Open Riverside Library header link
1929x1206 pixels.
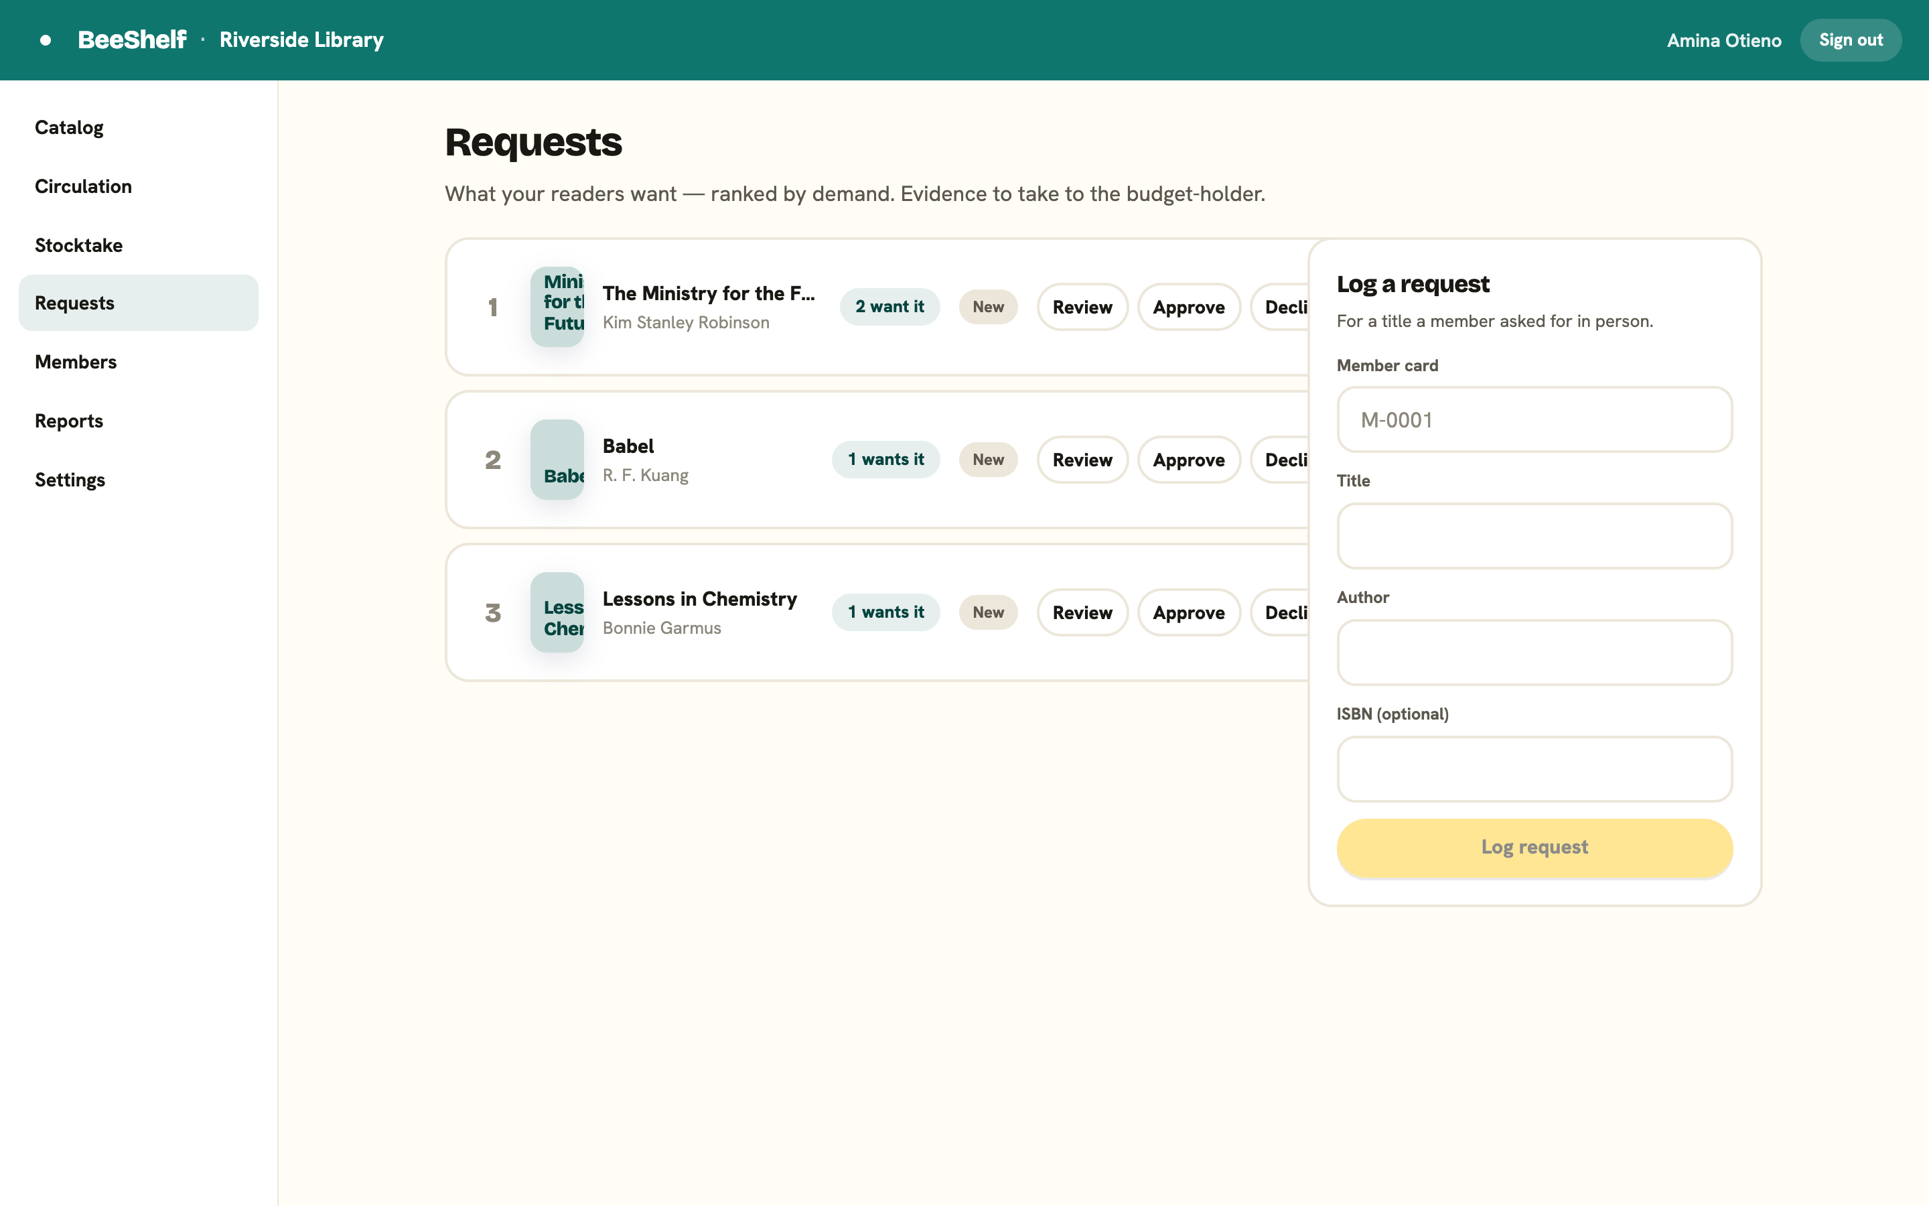point(301,40)
